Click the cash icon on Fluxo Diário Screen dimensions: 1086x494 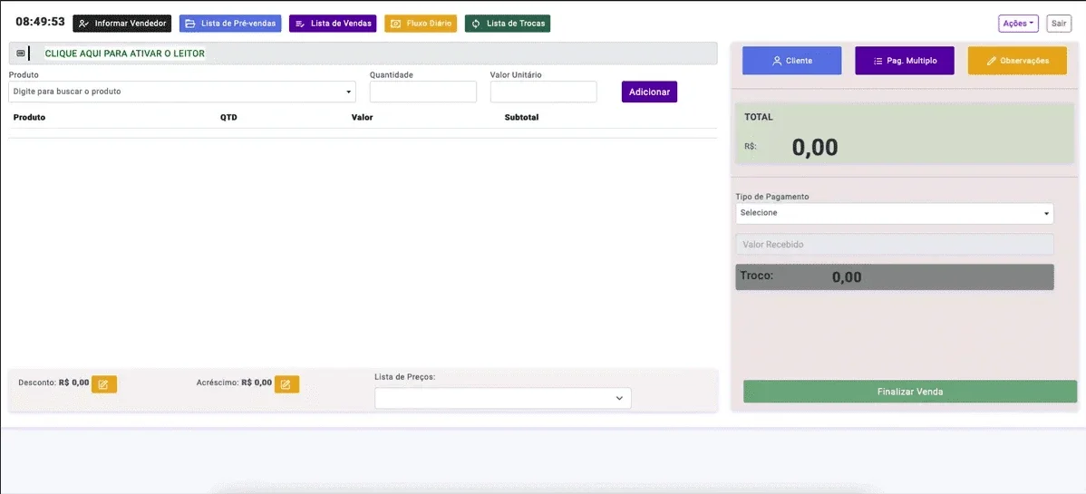tap(395, 24)
